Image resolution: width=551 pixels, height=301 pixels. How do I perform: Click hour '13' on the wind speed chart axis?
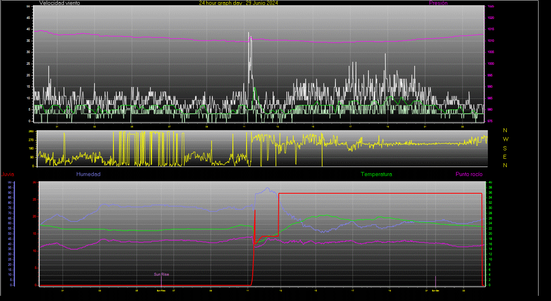pyautogui.click(x=278, y=127)
